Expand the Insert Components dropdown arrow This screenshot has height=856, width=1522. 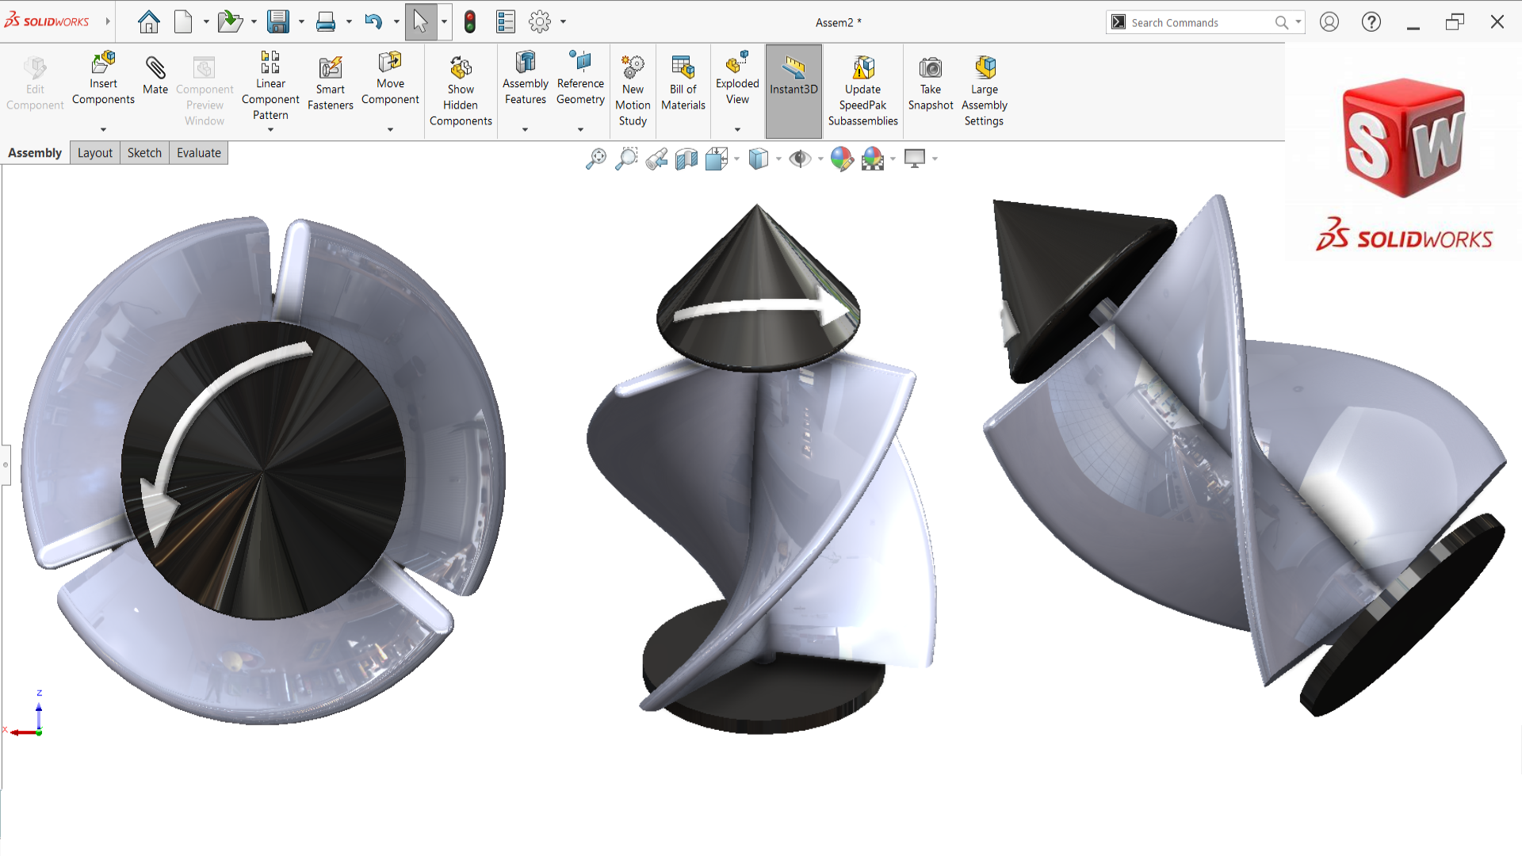coord(103,129)
